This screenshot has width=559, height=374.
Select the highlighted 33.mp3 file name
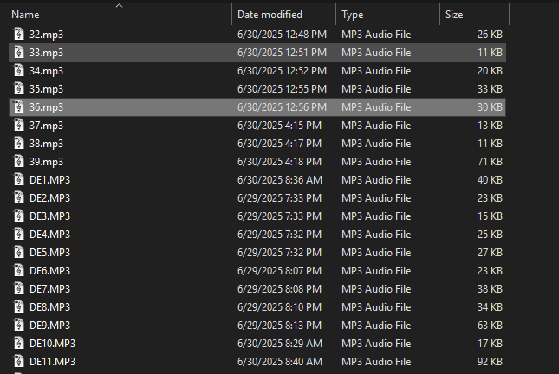point(46,53)
